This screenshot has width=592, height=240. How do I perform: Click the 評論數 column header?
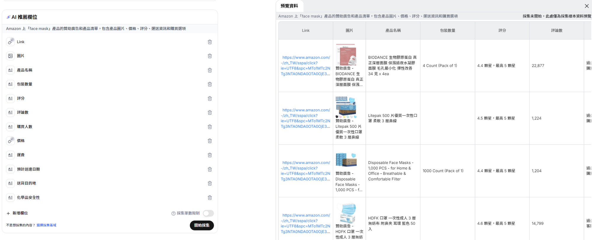click(x=556, y=30)
